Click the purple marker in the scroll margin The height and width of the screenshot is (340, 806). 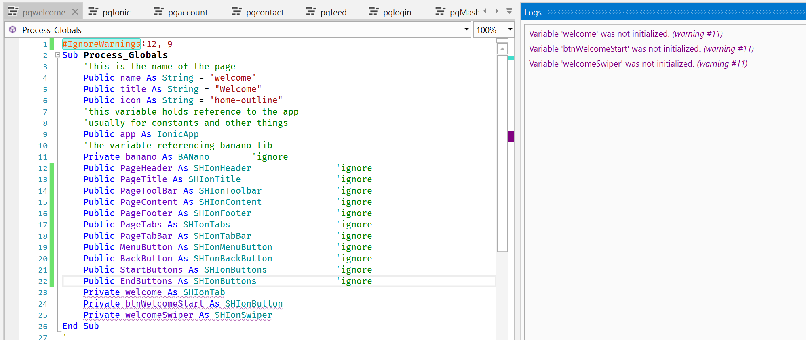[511, 136]
